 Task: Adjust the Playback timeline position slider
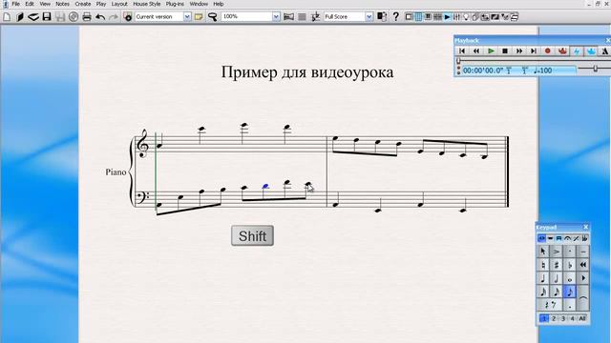click(458, 60)
